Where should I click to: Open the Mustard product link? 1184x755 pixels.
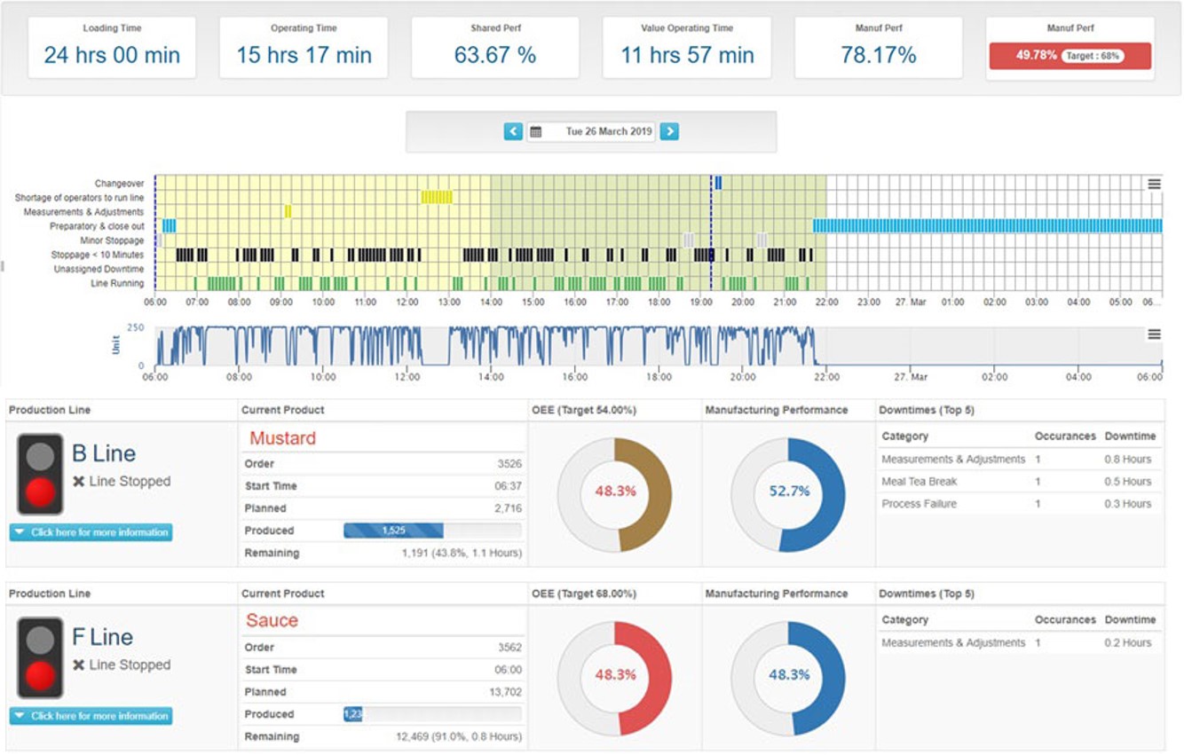(282, 438)
